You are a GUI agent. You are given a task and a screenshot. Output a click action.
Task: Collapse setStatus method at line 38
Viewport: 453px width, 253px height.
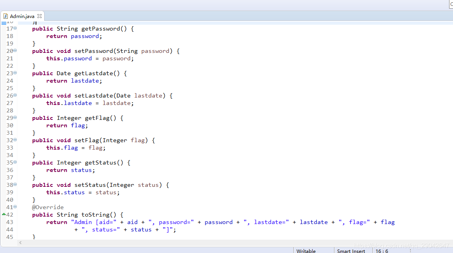coord(15,184)
